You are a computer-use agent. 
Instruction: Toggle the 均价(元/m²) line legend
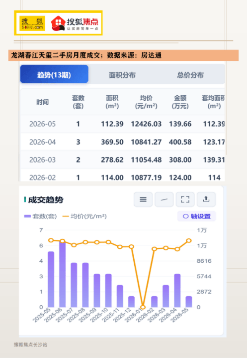84,216
